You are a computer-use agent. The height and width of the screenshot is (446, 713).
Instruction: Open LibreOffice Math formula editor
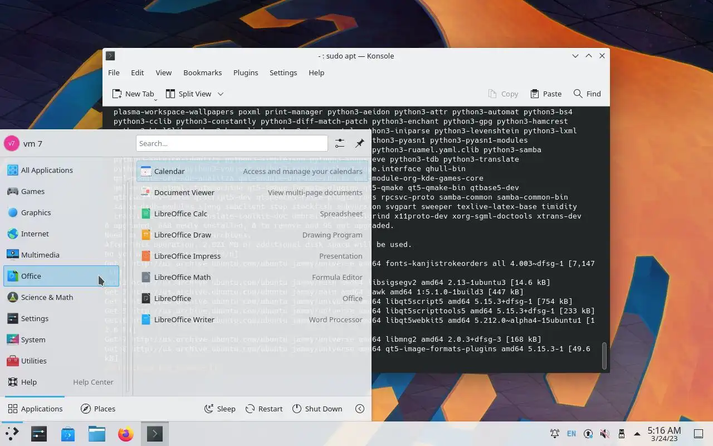[252, 277]
